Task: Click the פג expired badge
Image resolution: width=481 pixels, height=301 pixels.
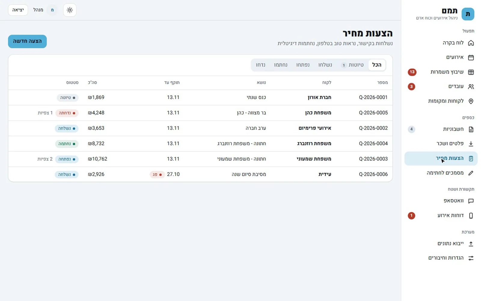Action: coord(157,174)
